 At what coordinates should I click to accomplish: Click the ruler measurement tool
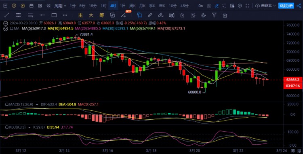(150, 15)
